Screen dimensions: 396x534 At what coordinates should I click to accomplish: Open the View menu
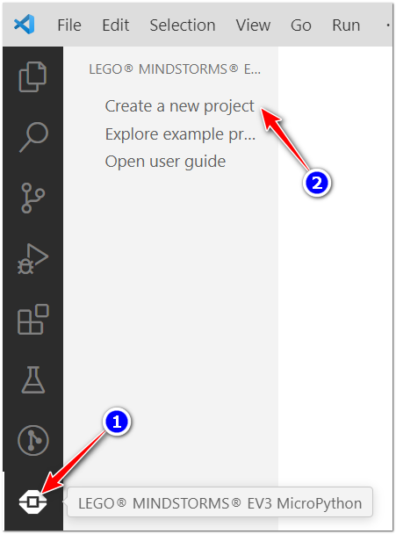coord(253,25)
